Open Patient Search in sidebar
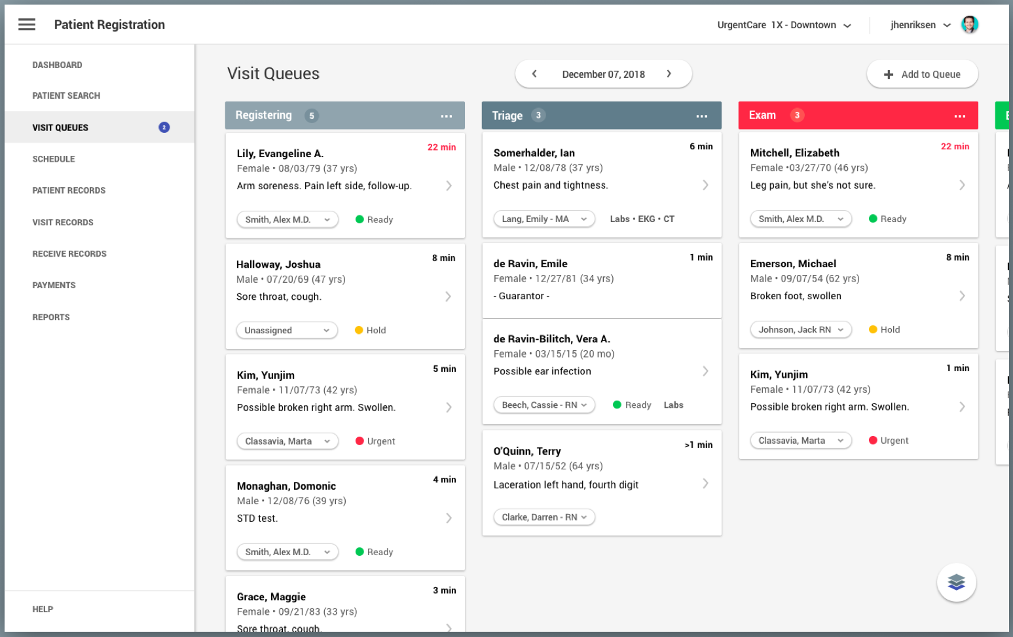This screenshot has height=637, width=1013. tap(66, 96)
